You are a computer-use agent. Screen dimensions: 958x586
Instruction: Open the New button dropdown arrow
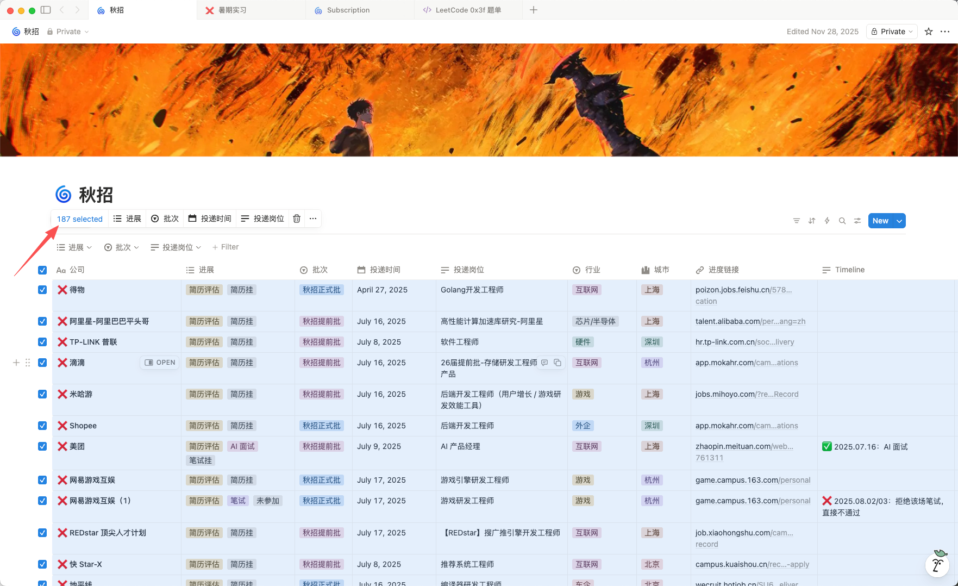tap(899, 221)
